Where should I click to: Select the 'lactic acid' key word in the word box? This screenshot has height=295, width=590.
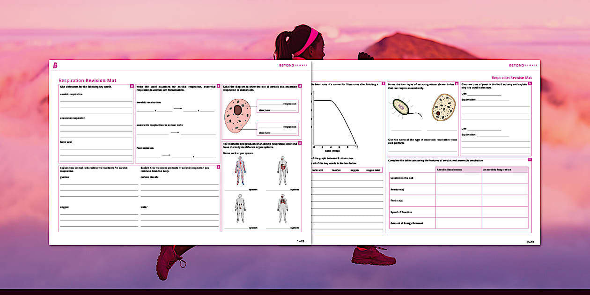coord(317,170)
